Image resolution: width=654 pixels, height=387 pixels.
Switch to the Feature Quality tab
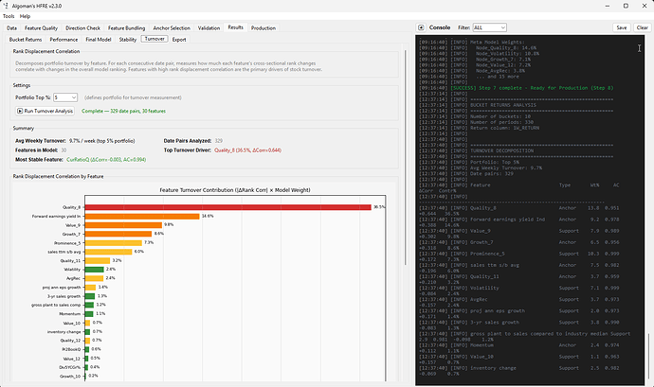pos(41,27)
